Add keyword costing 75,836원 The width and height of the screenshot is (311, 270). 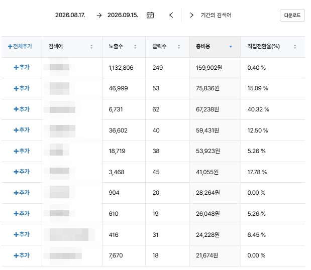click(22, 88)
